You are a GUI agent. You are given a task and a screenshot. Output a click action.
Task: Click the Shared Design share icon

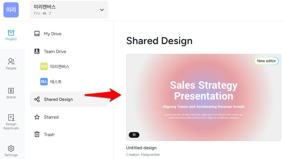(x=37, y=99)
